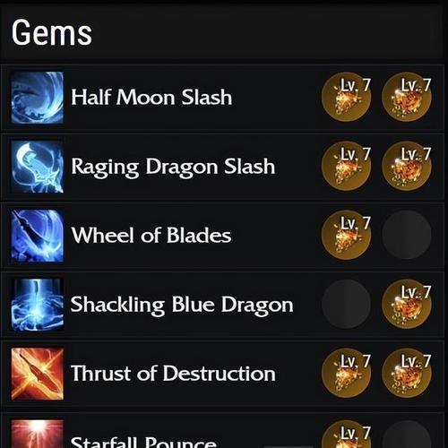Select first Lv. 7 gem of Half Moon Slash
Screen dimensions: 448x448
point(347,97)
